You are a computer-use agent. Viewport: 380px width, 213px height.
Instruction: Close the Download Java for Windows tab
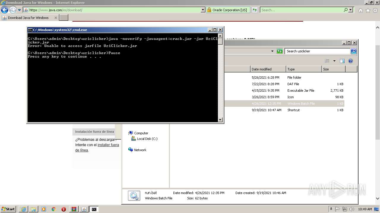[x=56, y=18]
